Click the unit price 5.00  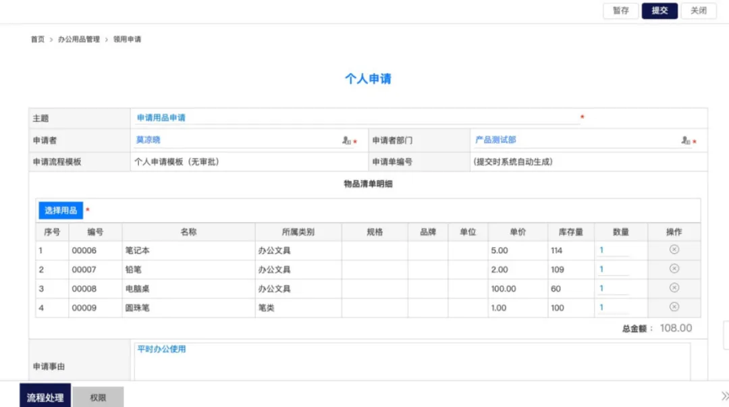click(x=500, y=250)
